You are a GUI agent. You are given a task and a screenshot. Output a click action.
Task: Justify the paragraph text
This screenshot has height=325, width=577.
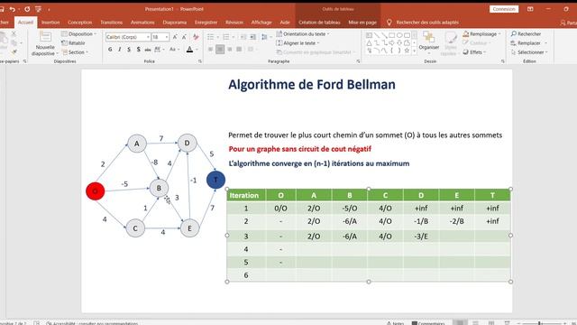(239, 49)
